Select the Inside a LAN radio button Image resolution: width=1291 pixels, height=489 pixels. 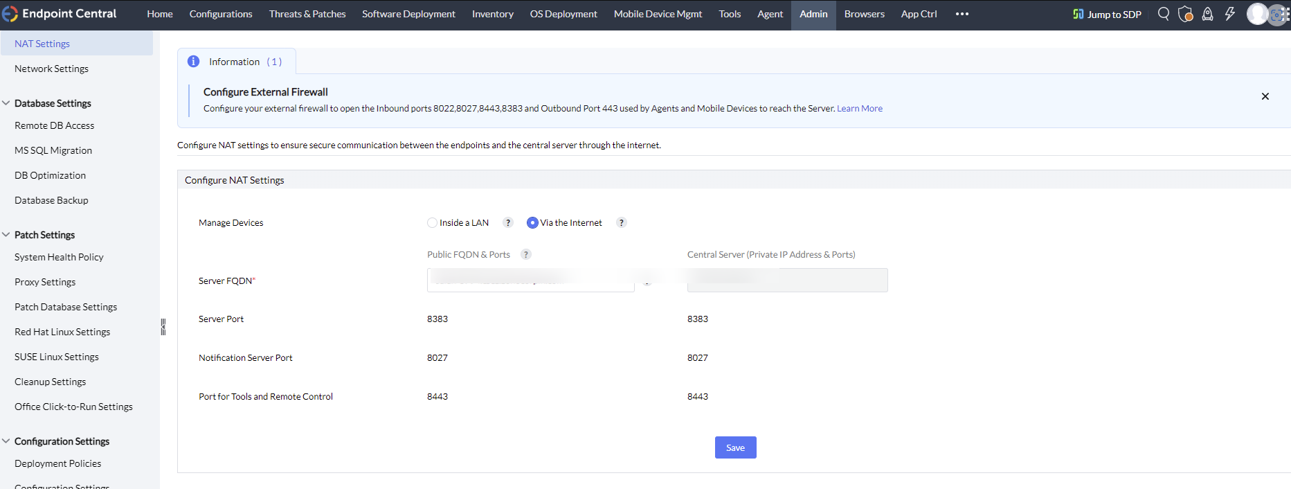tap(432, 223)
